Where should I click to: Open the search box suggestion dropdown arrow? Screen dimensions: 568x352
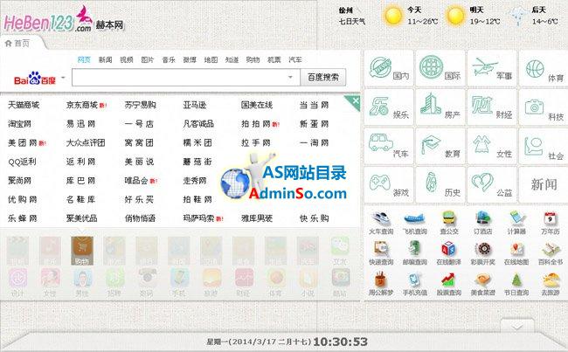click(290, 77)
